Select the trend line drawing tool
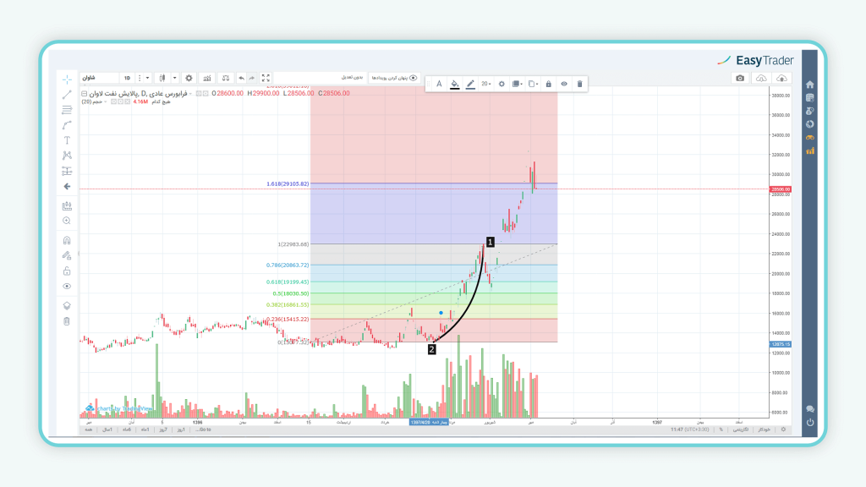The image size is (866, 487). pos(67,94)
